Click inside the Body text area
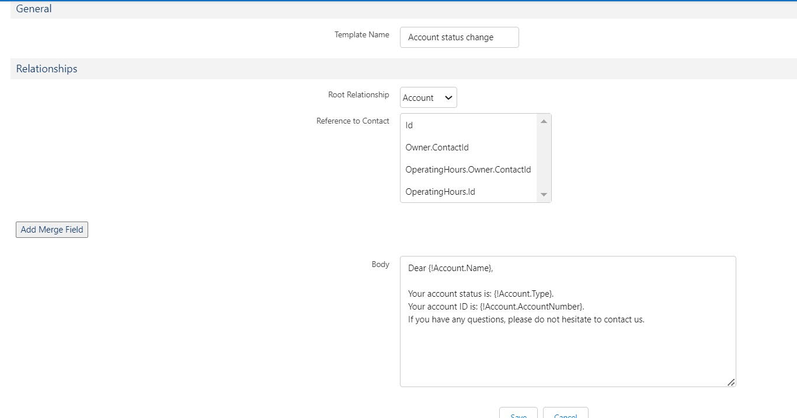The width and height of the screenshot is (797, 418). pyautogui.click(x=568, y=321)
